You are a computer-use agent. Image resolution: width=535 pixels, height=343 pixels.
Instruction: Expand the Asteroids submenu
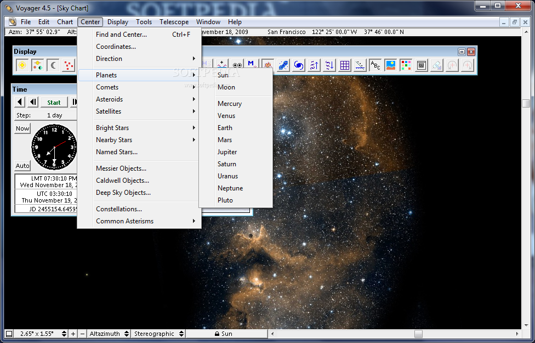pyautogui.click(x=139, y=99)
